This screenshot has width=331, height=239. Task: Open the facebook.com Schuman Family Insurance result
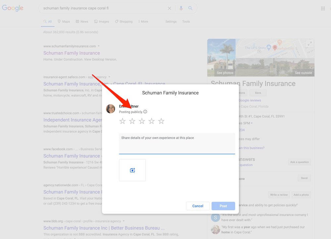click(x=72, y=156)
